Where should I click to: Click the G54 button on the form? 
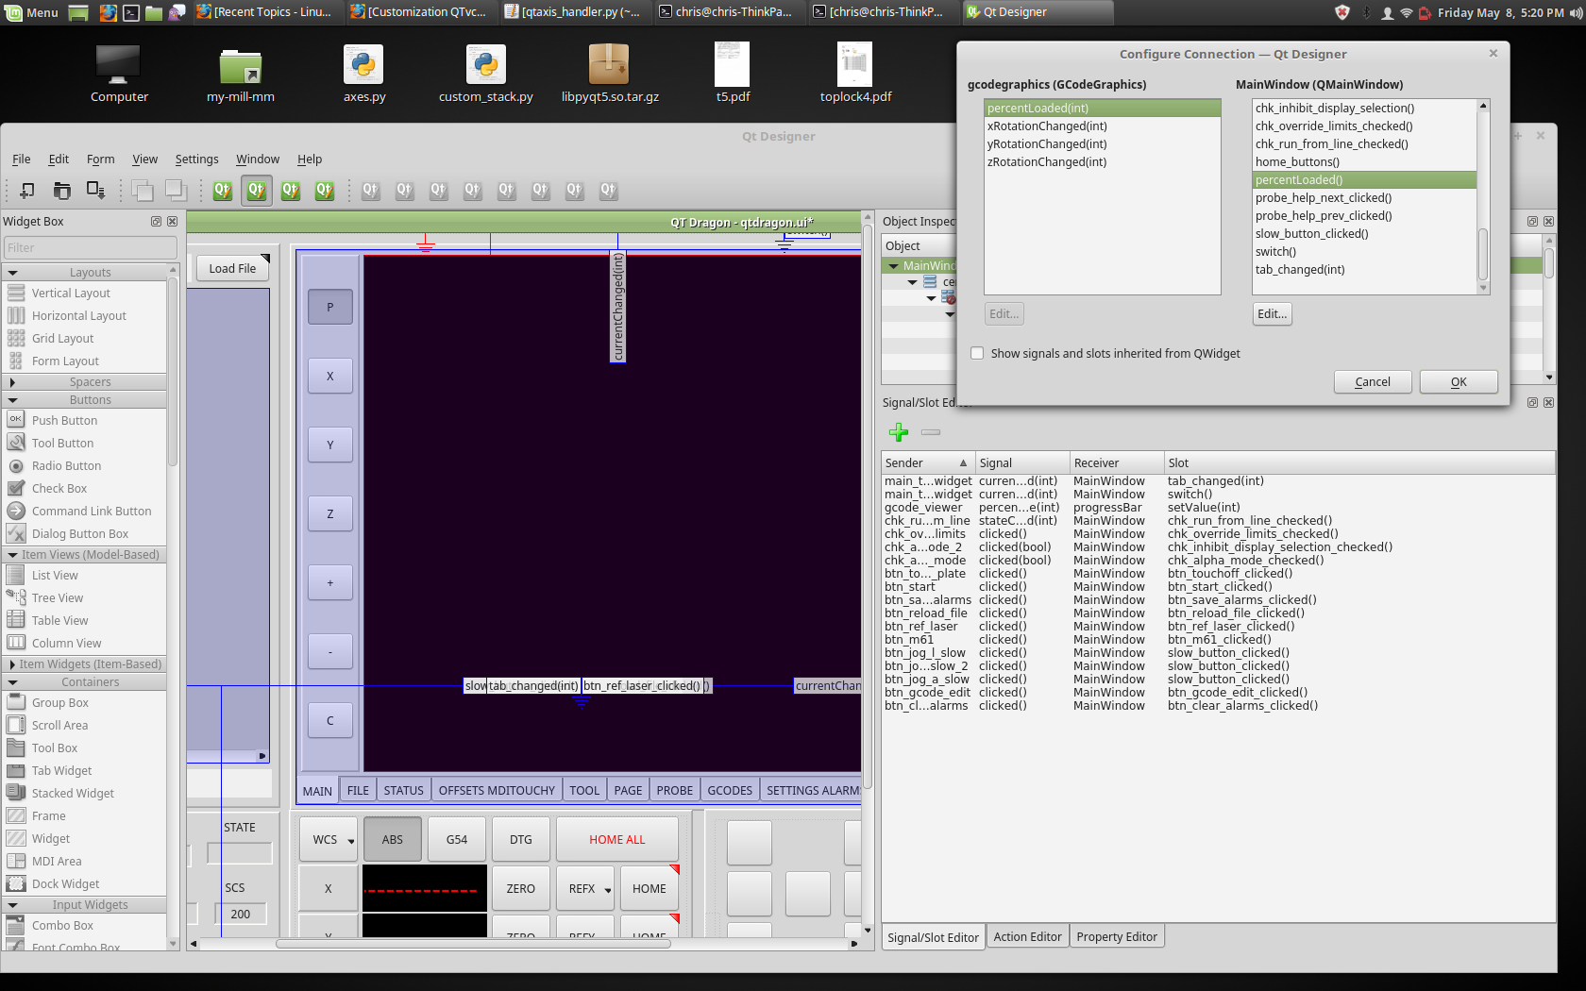tap(457, 839)
